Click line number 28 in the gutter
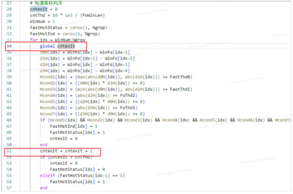This screenshot has width=293, height=194. 9,9
